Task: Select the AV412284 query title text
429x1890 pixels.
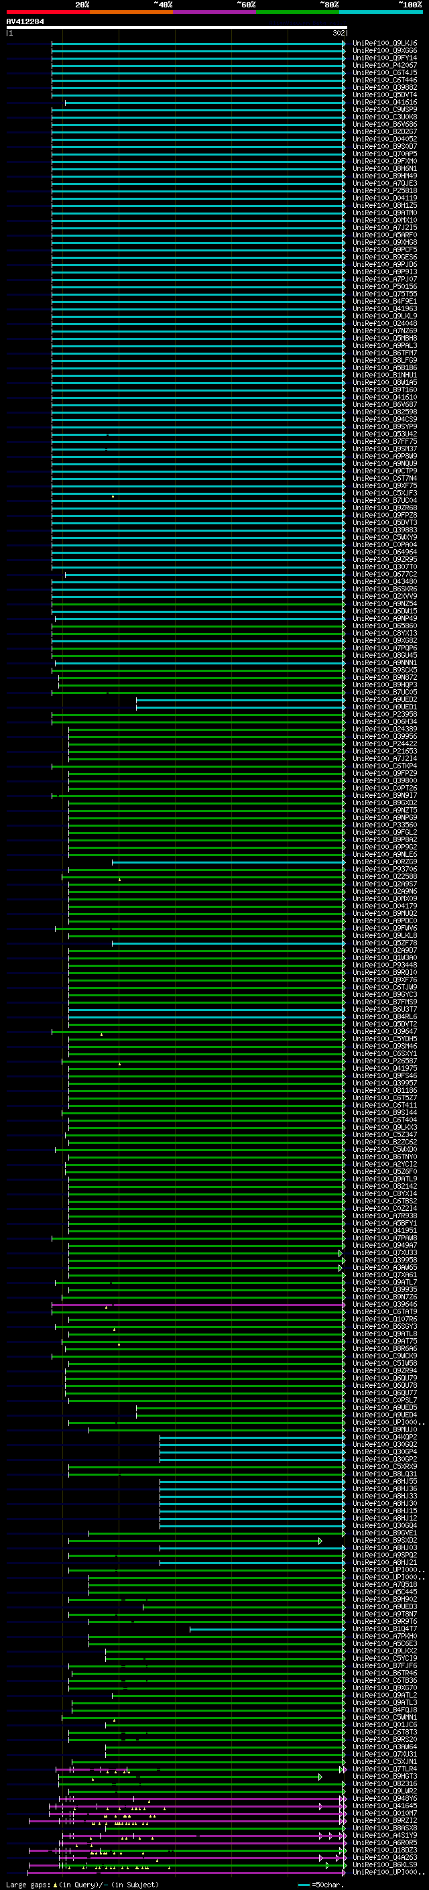Action: (25, 21)
